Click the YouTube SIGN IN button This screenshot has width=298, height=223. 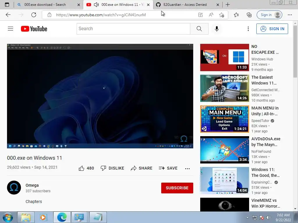point(272,29)
